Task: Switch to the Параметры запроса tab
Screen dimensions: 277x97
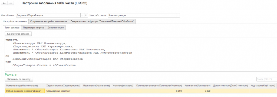Action: (x=34, y=28)
